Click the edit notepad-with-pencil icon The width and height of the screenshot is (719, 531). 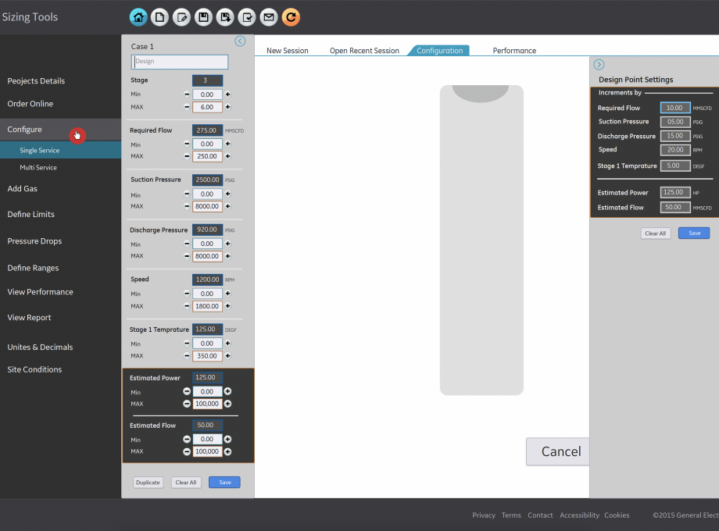(181, 16)
